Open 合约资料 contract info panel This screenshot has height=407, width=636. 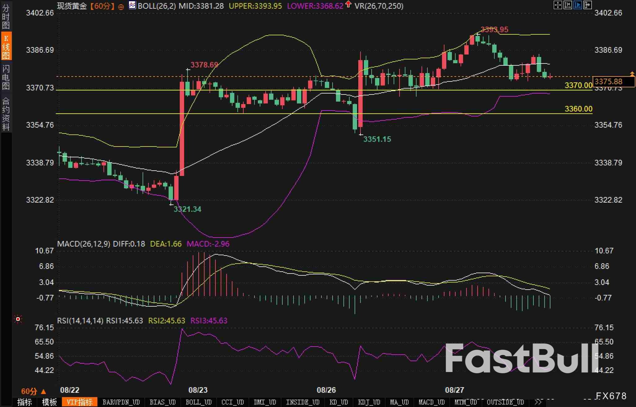[6, 114]
